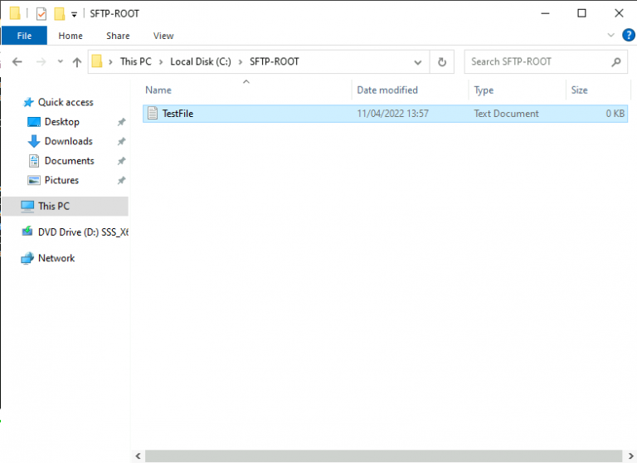Image resolution: width=637 pixels, height=463 pixels.
Task: Refresh the SFTP-ROOT folder view
Action: coord(442,61)
